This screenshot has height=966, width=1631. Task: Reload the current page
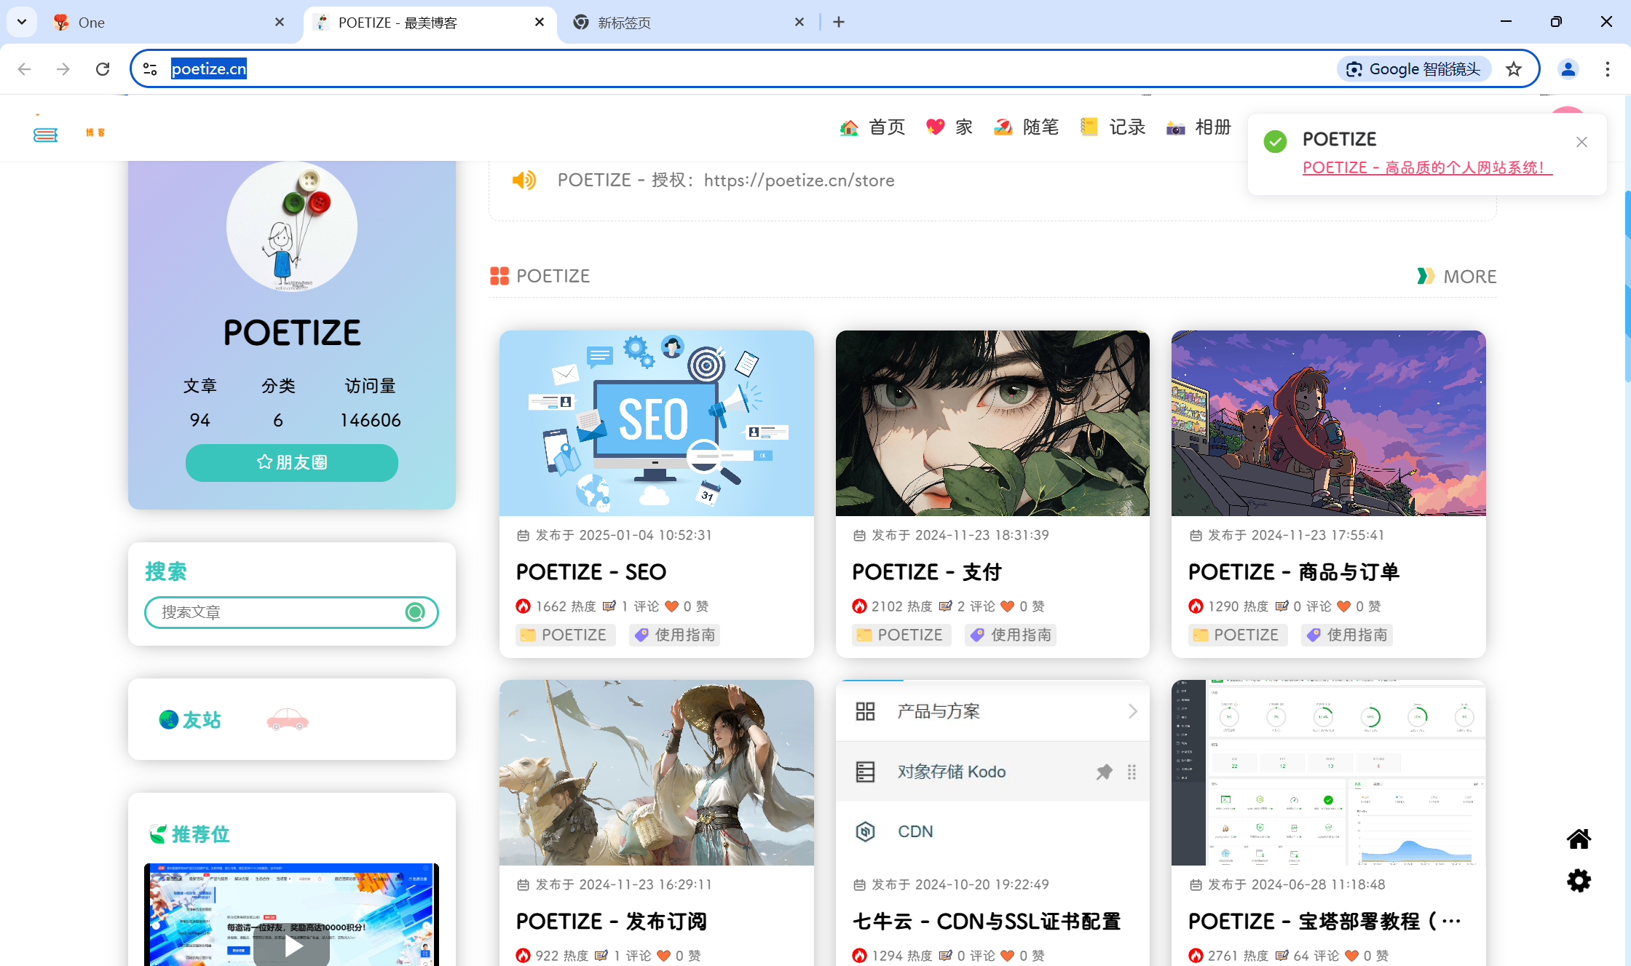[103, 69]
